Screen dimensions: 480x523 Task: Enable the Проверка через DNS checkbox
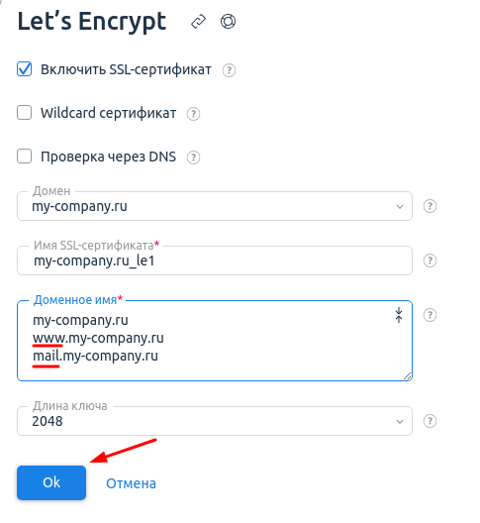25,157
